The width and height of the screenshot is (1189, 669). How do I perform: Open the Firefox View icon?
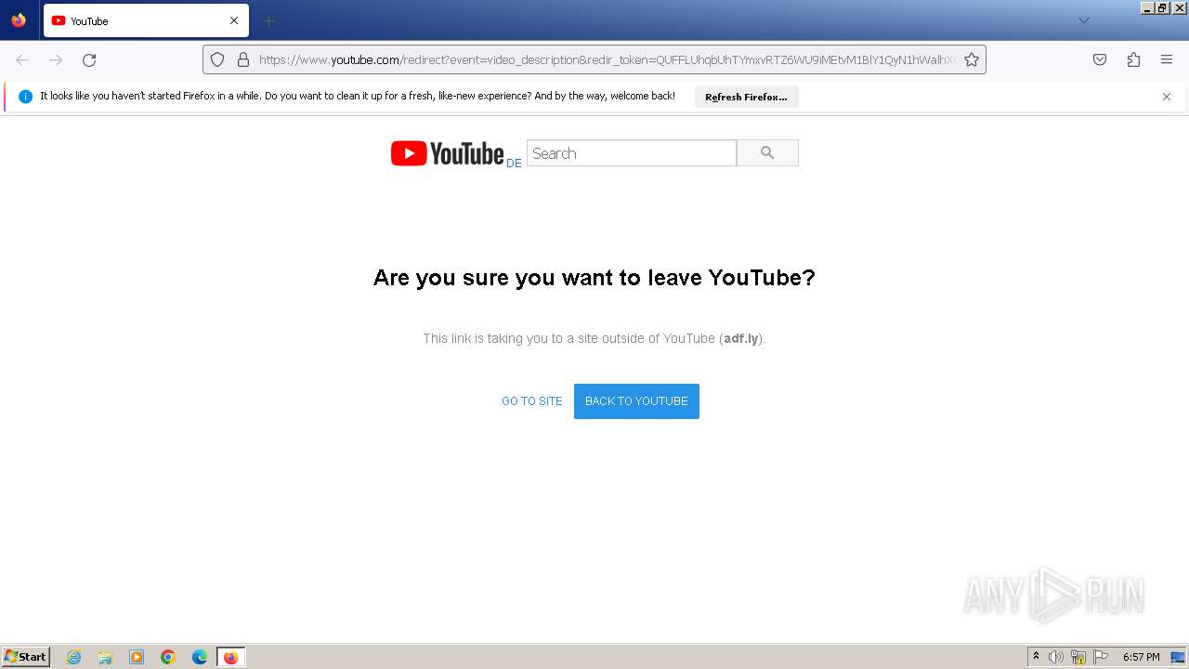coord(19,20)
